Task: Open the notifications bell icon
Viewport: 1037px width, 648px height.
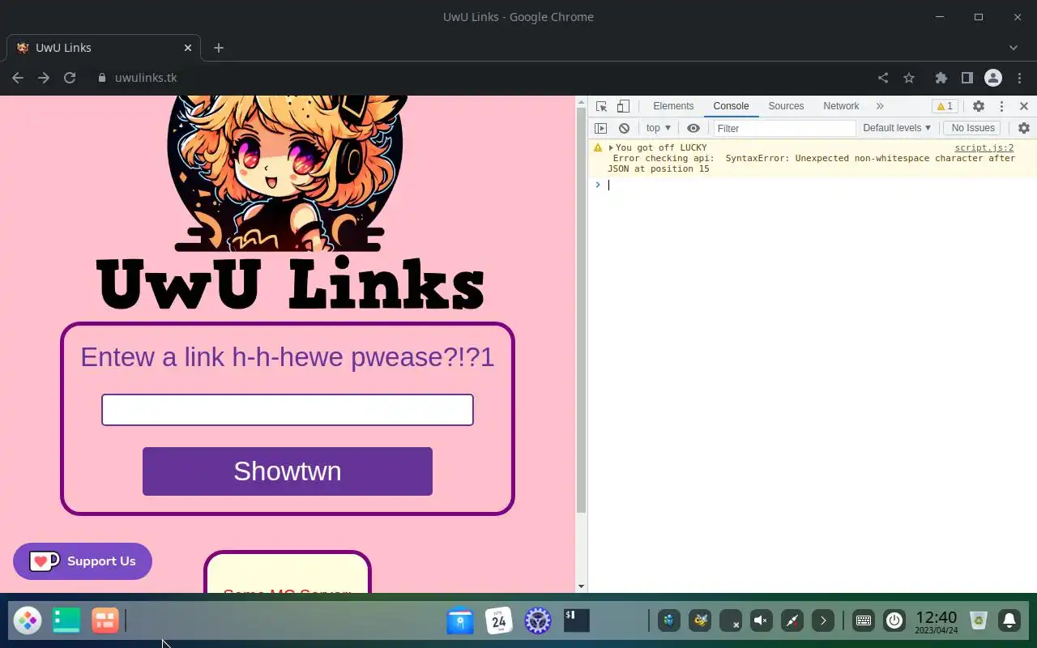Action: pos(1009,621)
